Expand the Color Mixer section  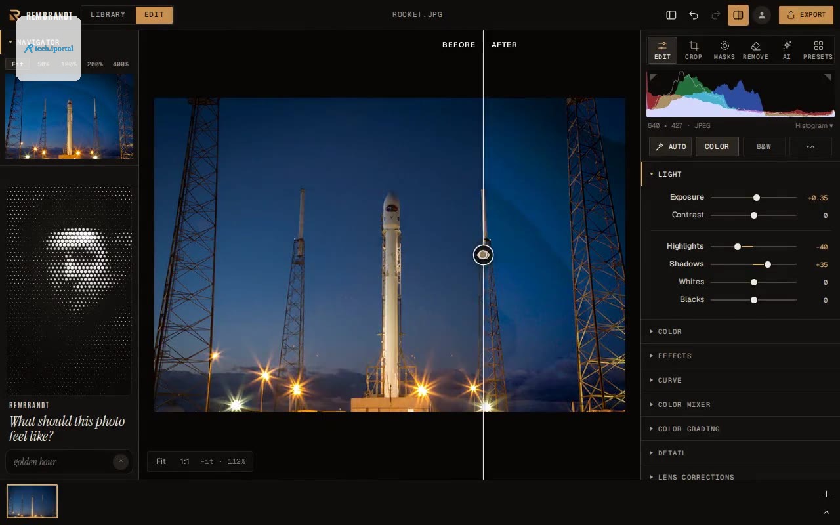740,404
